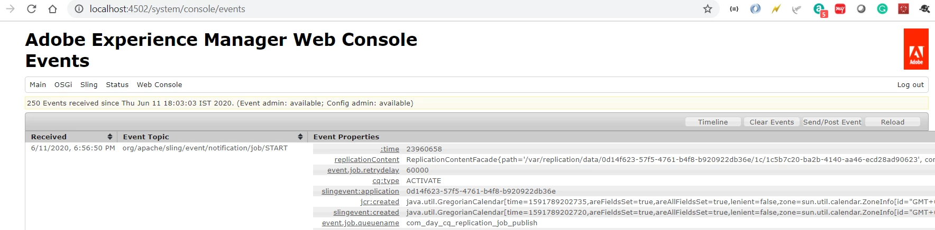The height and width of the screenshot is (230, 935).
Task: Click the event.job.retrydelay property name
Action: [363, 170]
